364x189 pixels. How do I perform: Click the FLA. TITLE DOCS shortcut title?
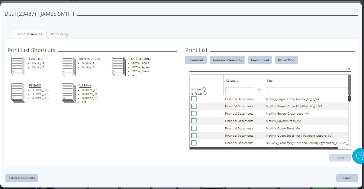140,59
